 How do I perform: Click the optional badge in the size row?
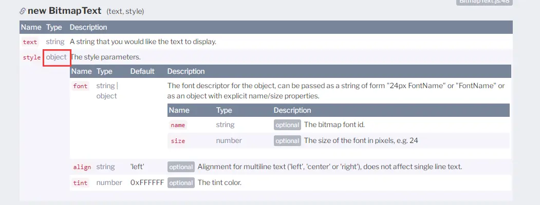pyautogui.click(x=287, y=140)
